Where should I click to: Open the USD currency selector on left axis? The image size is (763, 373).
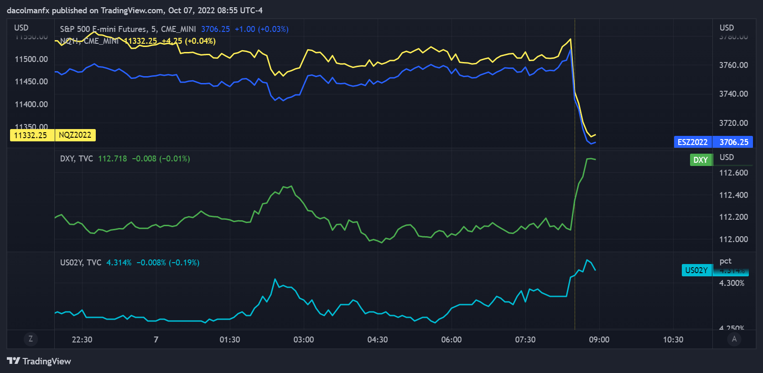pos(21,28)
